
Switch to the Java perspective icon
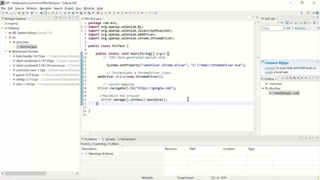(x=317, y=13)
